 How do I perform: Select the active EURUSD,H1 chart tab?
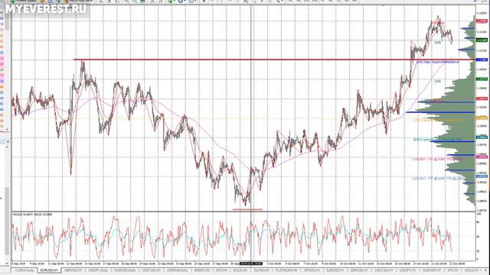pos(49,270)
